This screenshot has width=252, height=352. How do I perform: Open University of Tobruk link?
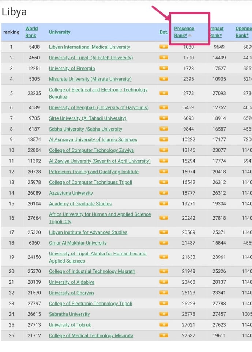click(x=70, y=325)
